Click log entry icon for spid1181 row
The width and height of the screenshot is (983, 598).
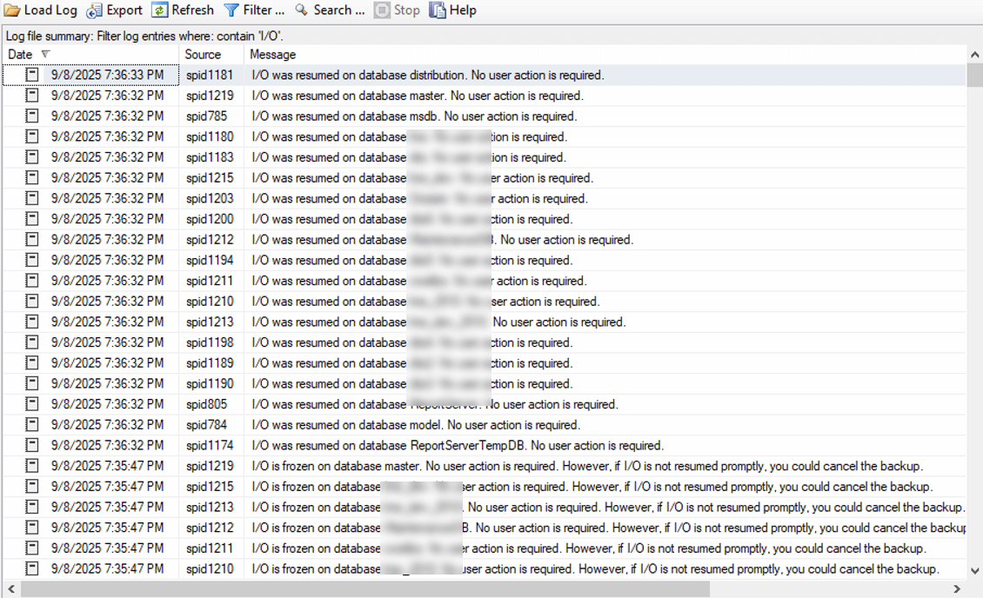(32, 75)
